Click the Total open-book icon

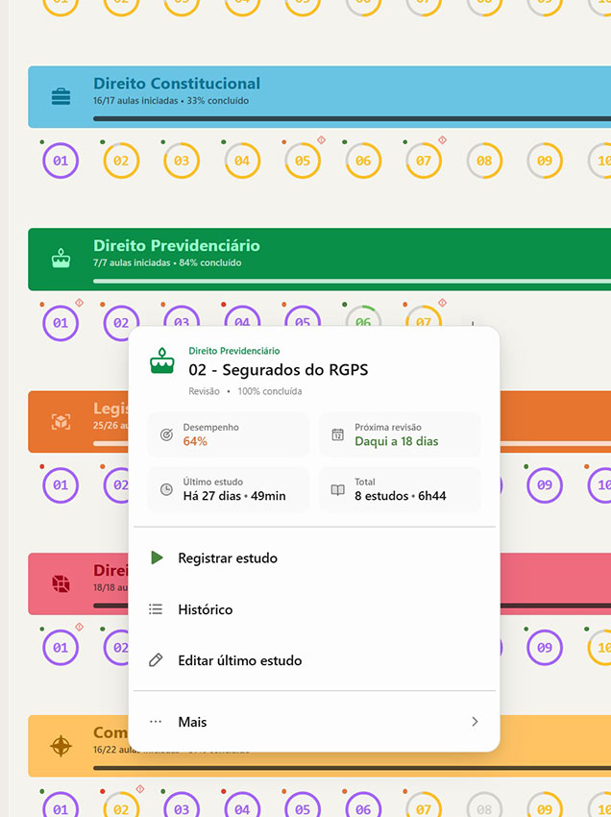337,489
